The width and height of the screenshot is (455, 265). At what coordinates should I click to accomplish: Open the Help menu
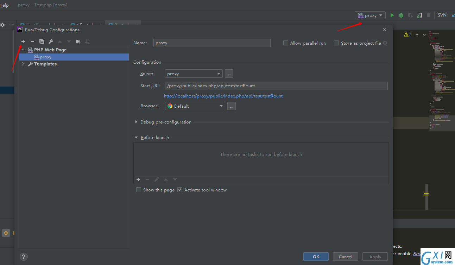pos(4,5)
